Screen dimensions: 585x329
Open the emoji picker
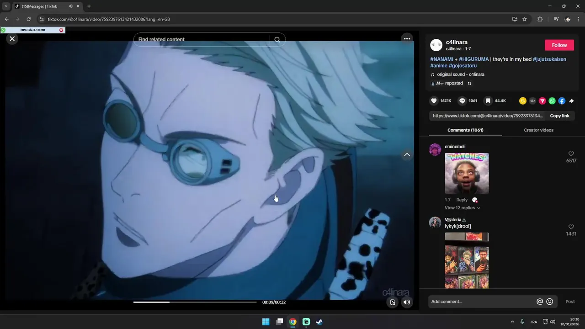pyautogui.click(x=550, y=302)
